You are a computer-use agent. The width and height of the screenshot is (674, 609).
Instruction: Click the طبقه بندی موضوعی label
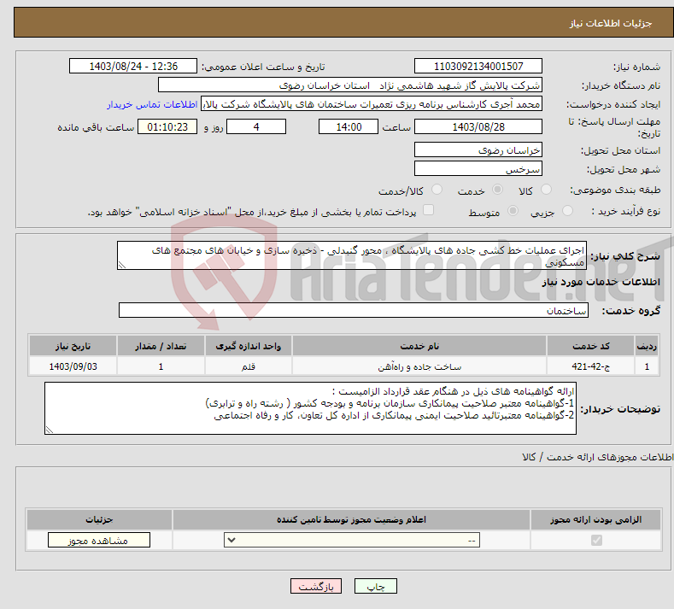click(615, 190)
